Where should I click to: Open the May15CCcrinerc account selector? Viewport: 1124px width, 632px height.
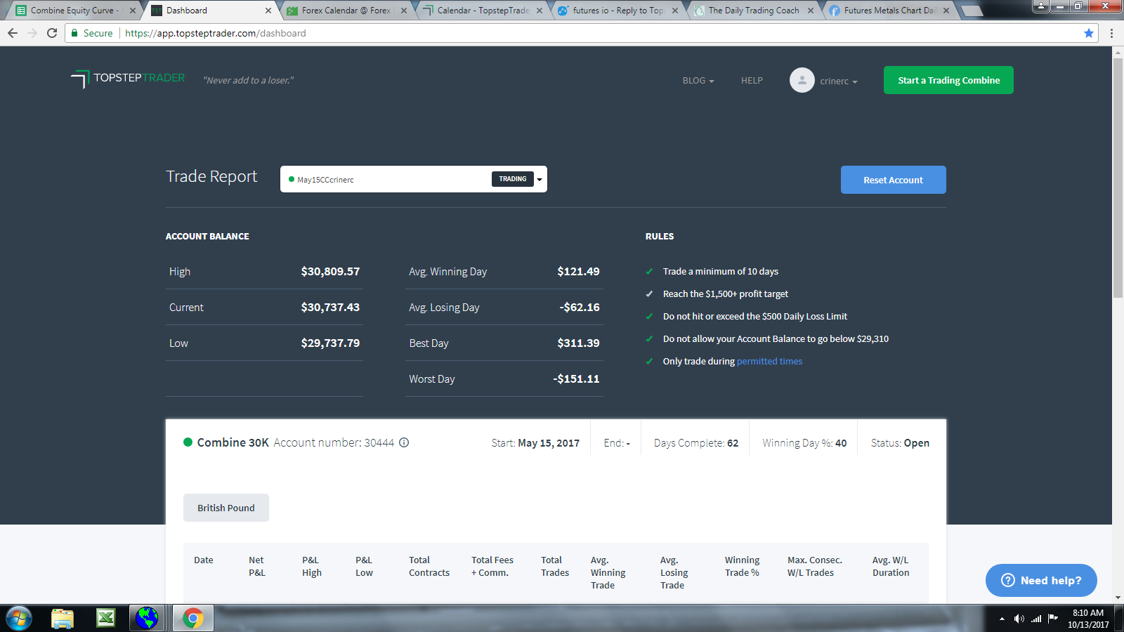click(x=413, y=179)
